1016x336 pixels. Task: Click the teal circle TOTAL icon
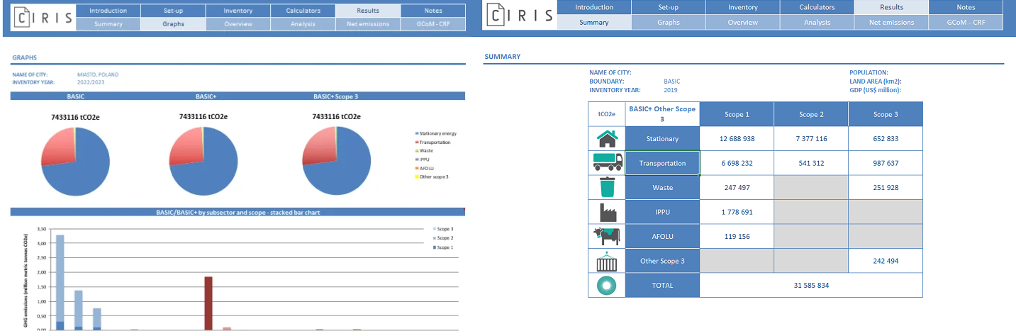pyautogui.click(x=607, y=285)
